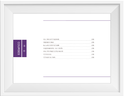Click the purple 课程 label block
Image resolution: width=124 pixels, height=96 pixels.
24,49
